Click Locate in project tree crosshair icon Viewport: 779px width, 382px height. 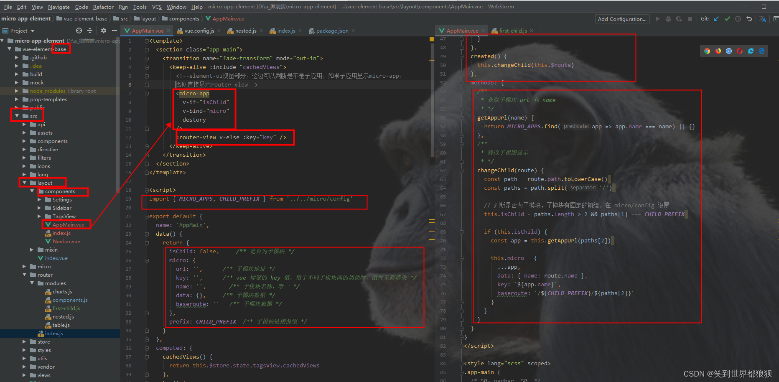click(79, 31)
